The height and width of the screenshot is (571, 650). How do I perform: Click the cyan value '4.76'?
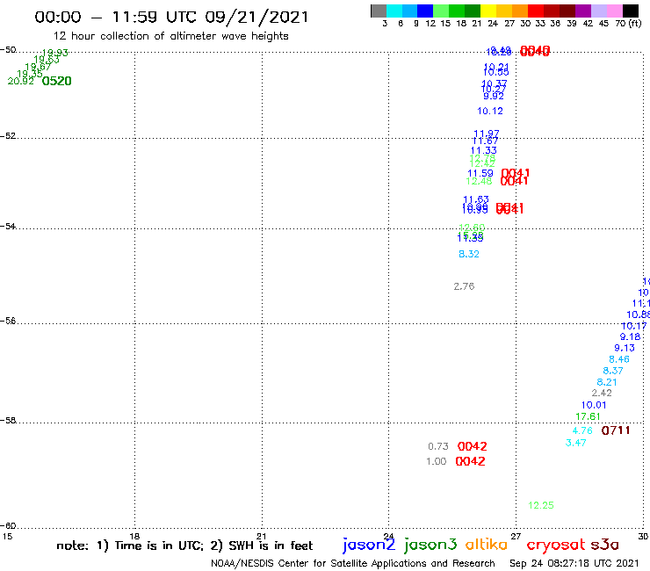coord(582,430)
